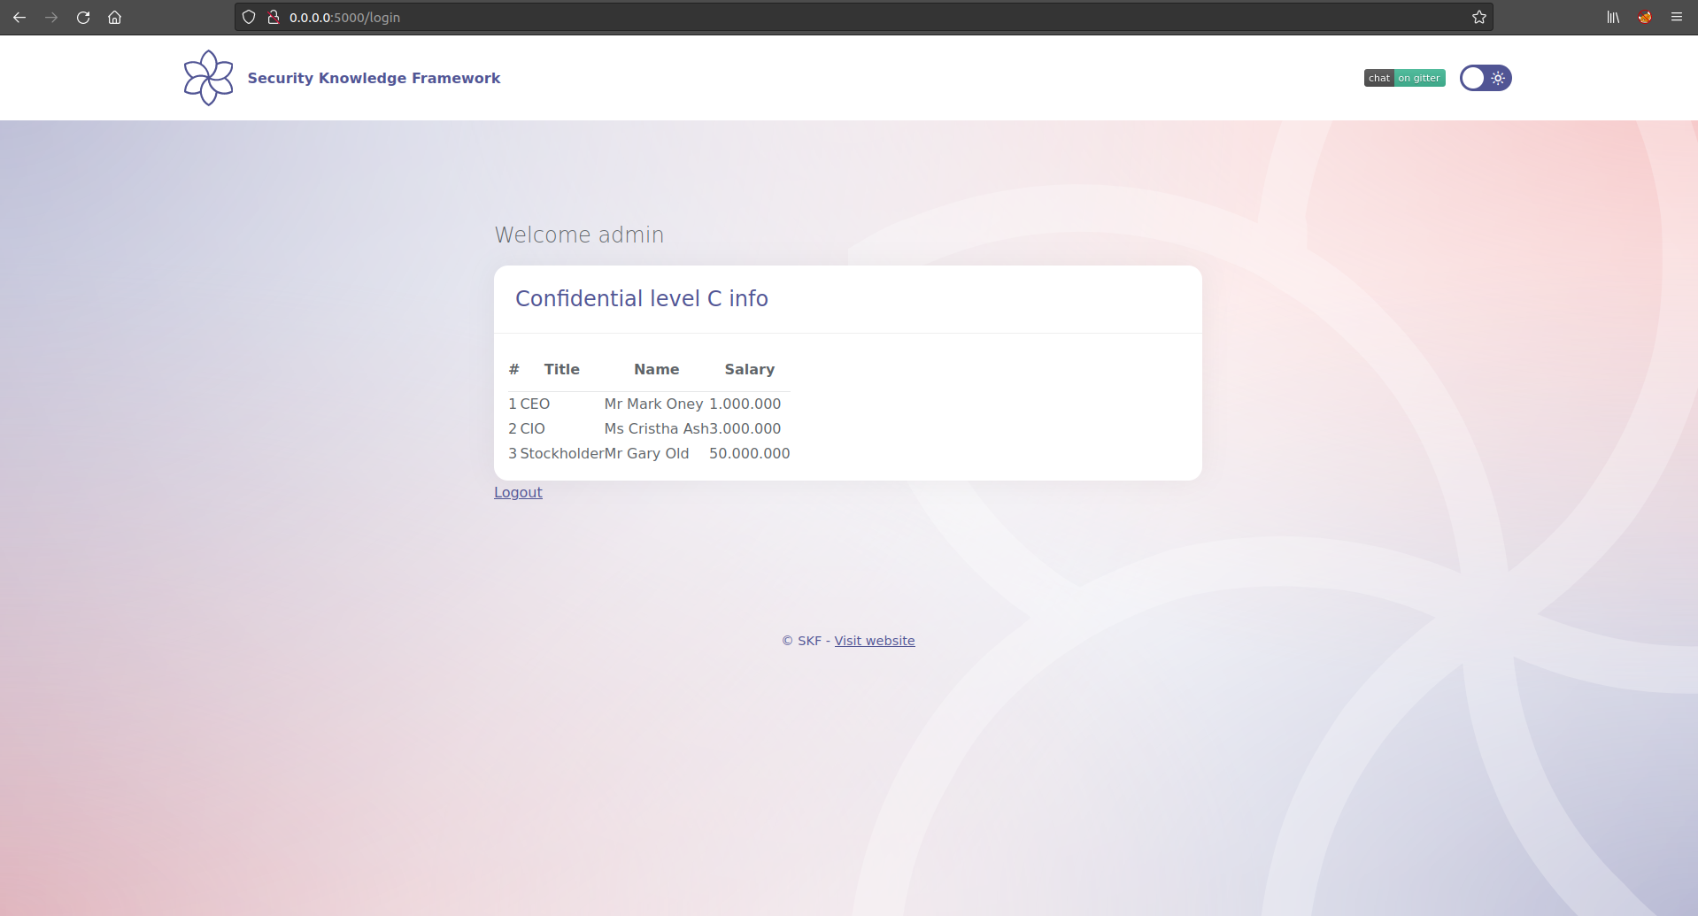Reload the page with the refresh icon
This screenshot has height=916, width=1698.
pos(83,17)
